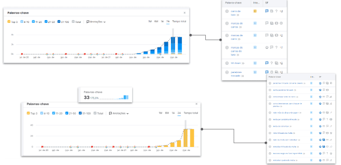Click the tall orange Top 3 bar in the lower chart
Viewport: 341px width, 165px height.
(x=185, y=138)
